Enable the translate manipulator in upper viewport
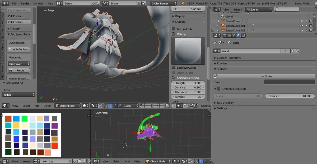The height and width of the screenshot is (164, 317). (x=110, y=106)
